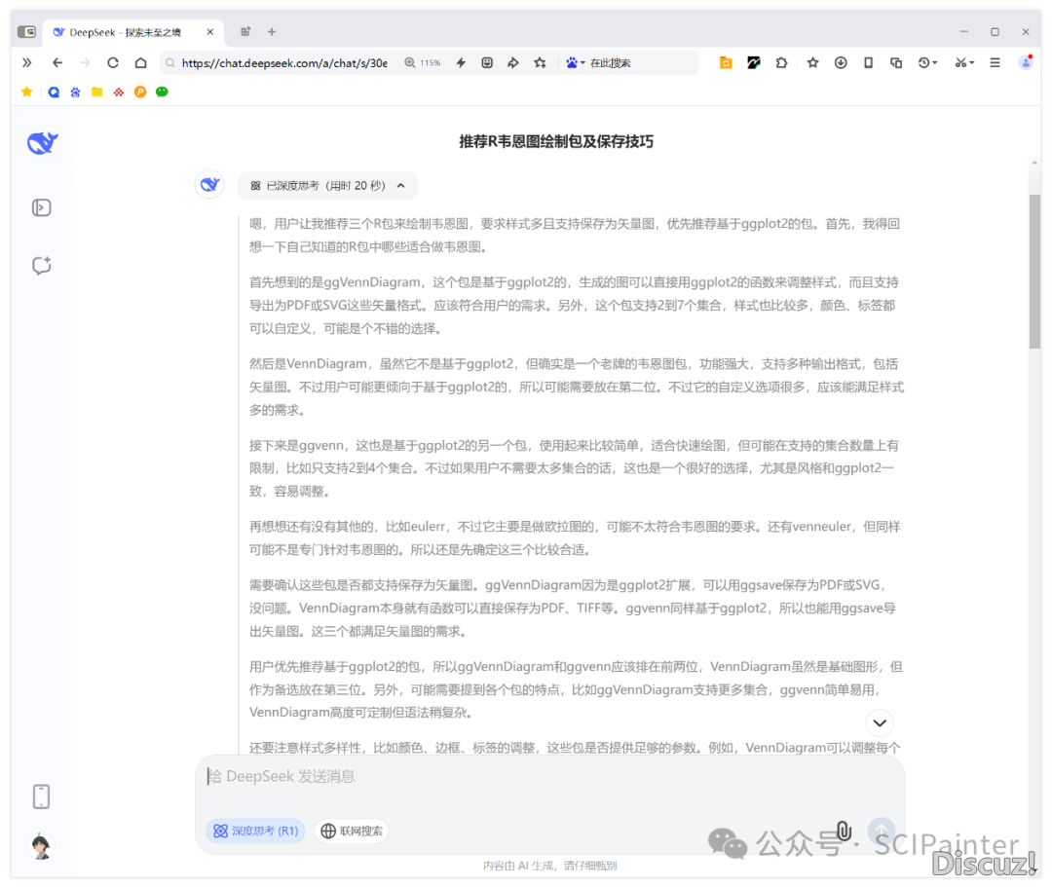Click the title 推荐R韦恩图绘制包及保存技巧
The width and height of the screenshot is (1052, 887).
[556, 141]
